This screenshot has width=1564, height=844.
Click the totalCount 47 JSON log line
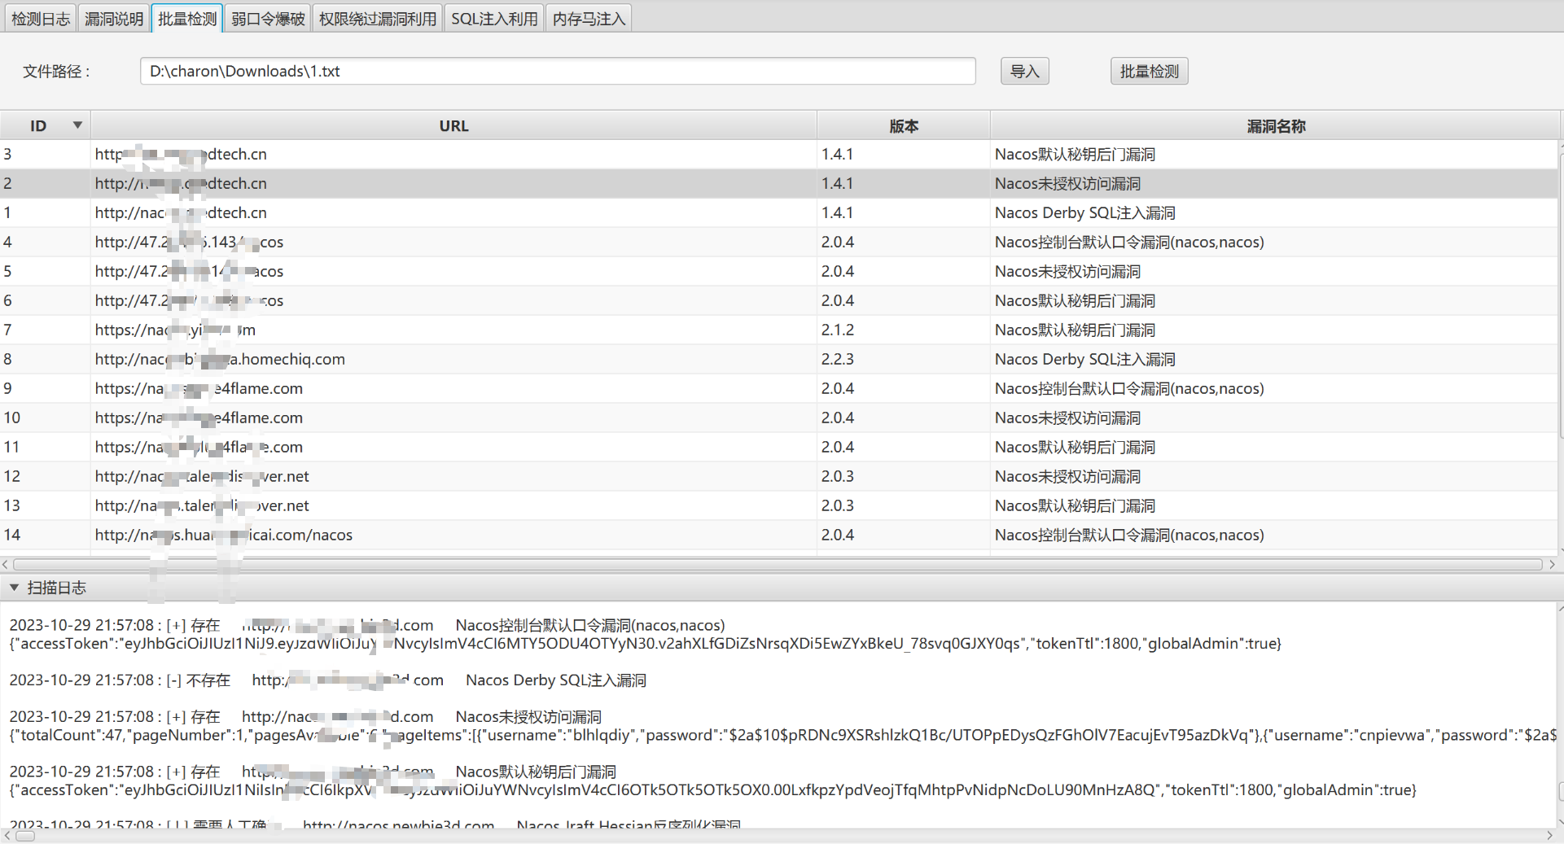782,735
